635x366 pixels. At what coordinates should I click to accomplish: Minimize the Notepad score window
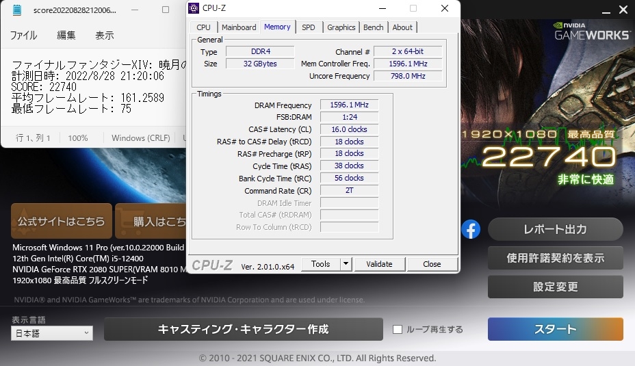coord(135,10)
